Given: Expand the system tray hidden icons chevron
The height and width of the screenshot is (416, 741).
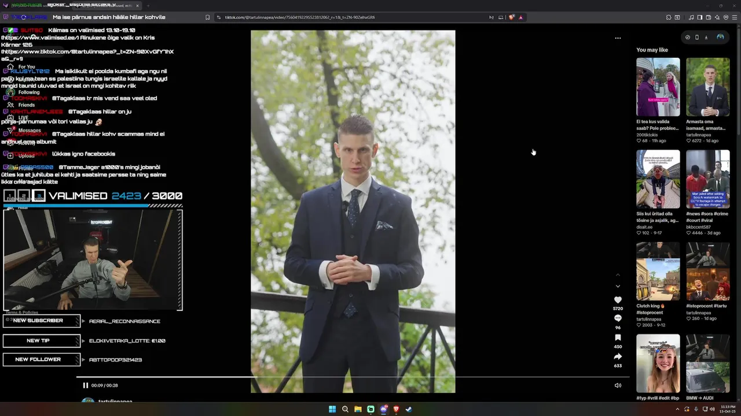Looking at the screenshot, I should coord(677,409).
